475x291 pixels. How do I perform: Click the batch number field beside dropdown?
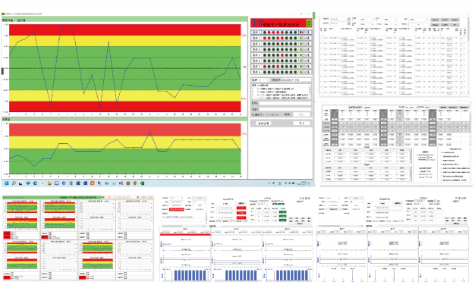coord(296,80)
